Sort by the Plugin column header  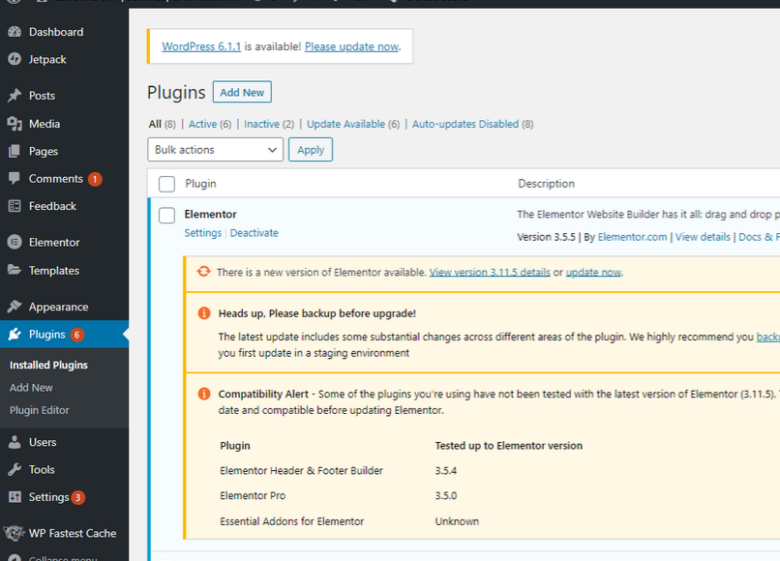[201, 184]
